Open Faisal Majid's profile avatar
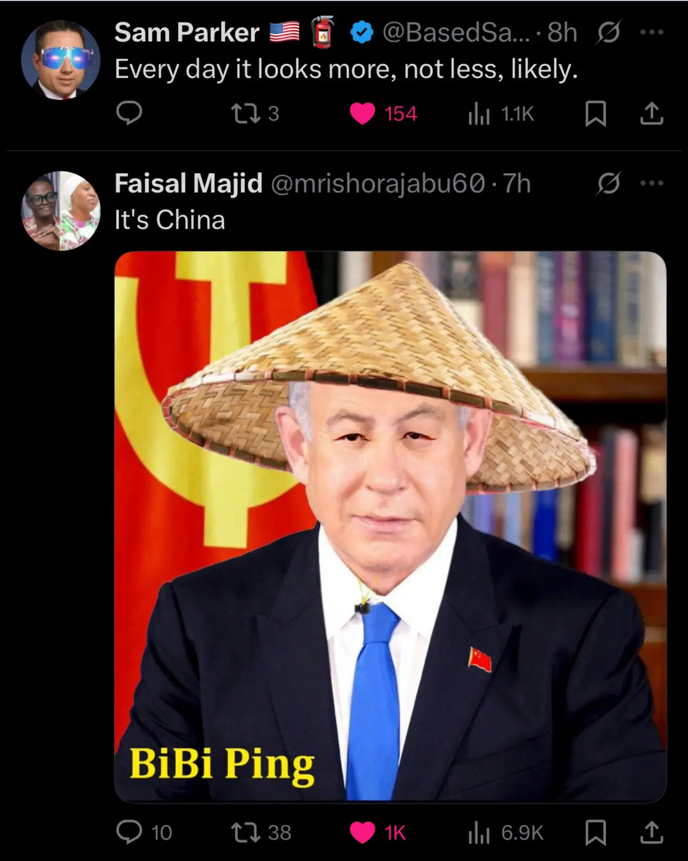Image resolution: width=688 pixels, height=861 pixels. point(61,211)
